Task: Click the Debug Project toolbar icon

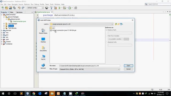Action: click(64, 8)
